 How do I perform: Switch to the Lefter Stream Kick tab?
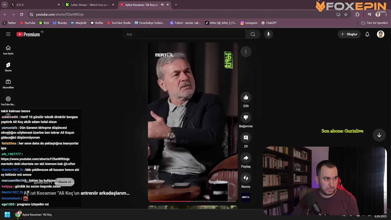[90, 5]
